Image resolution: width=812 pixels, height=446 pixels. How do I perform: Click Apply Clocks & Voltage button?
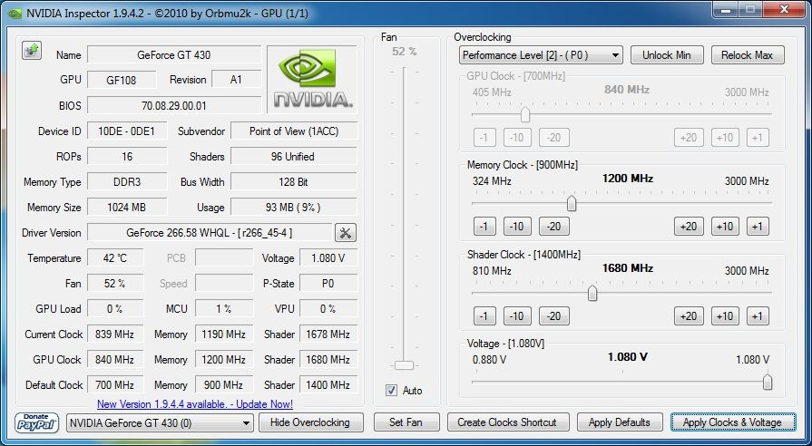[732, 422]
